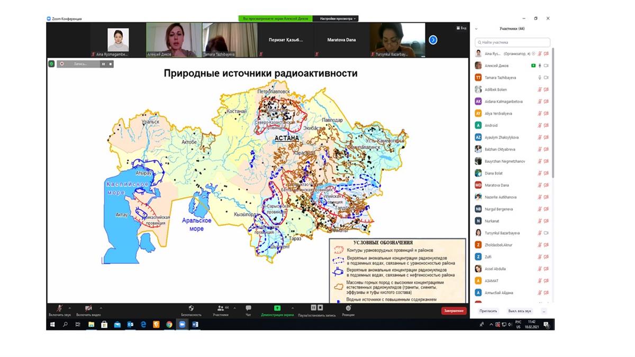Click the Найти участника search field
The height and width of the screenshot is (357, 635).
tap(512, 42)
